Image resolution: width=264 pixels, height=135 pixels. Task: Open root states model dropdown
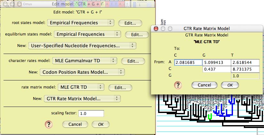pos(81,23)
